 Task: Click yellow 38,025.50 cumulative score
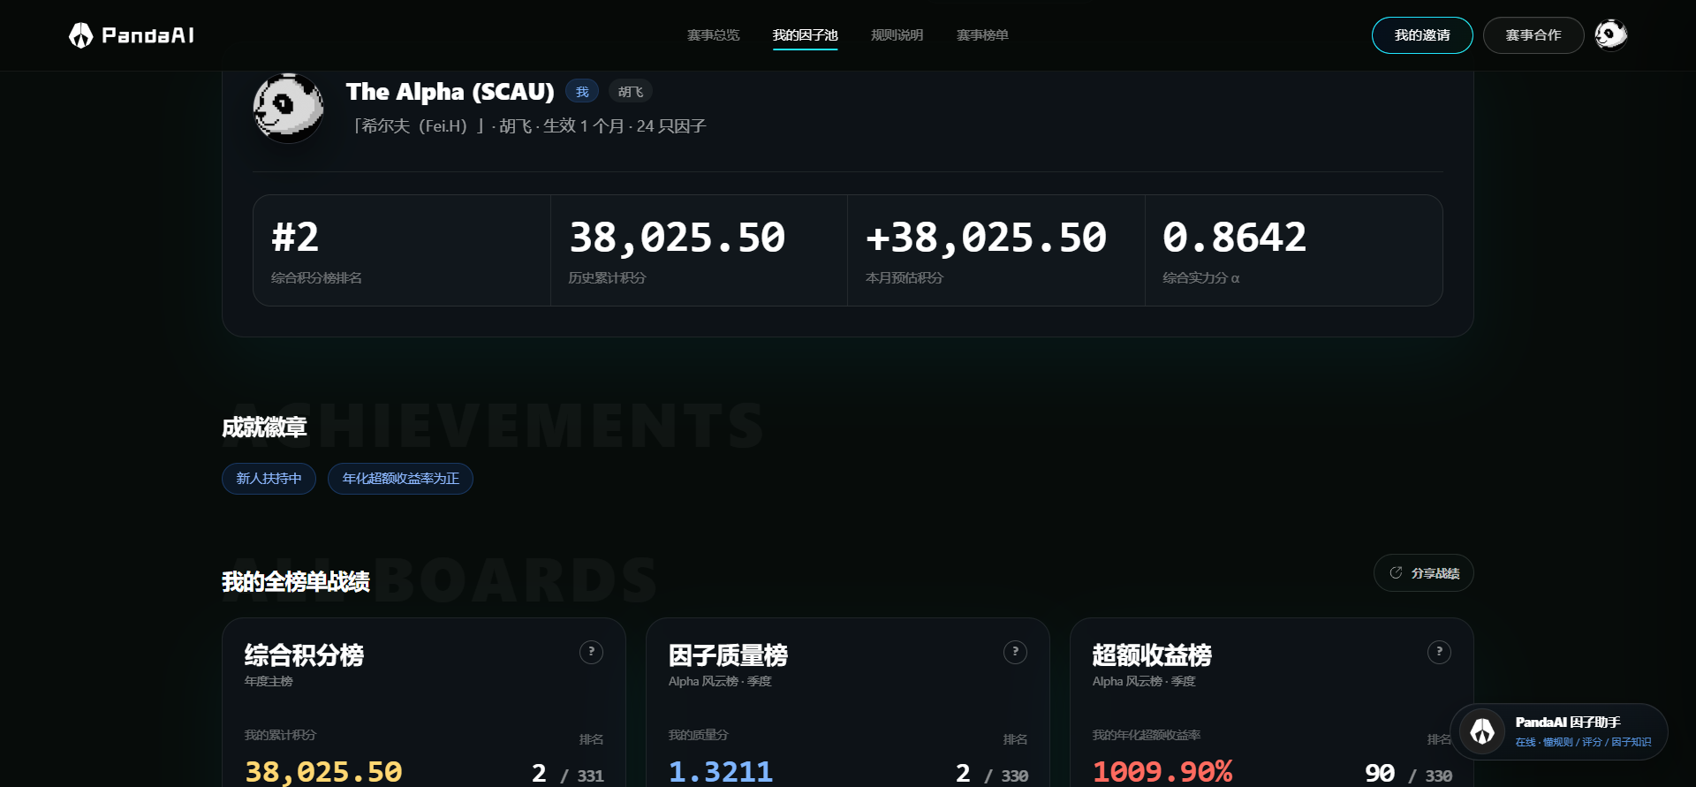(323, 772)
